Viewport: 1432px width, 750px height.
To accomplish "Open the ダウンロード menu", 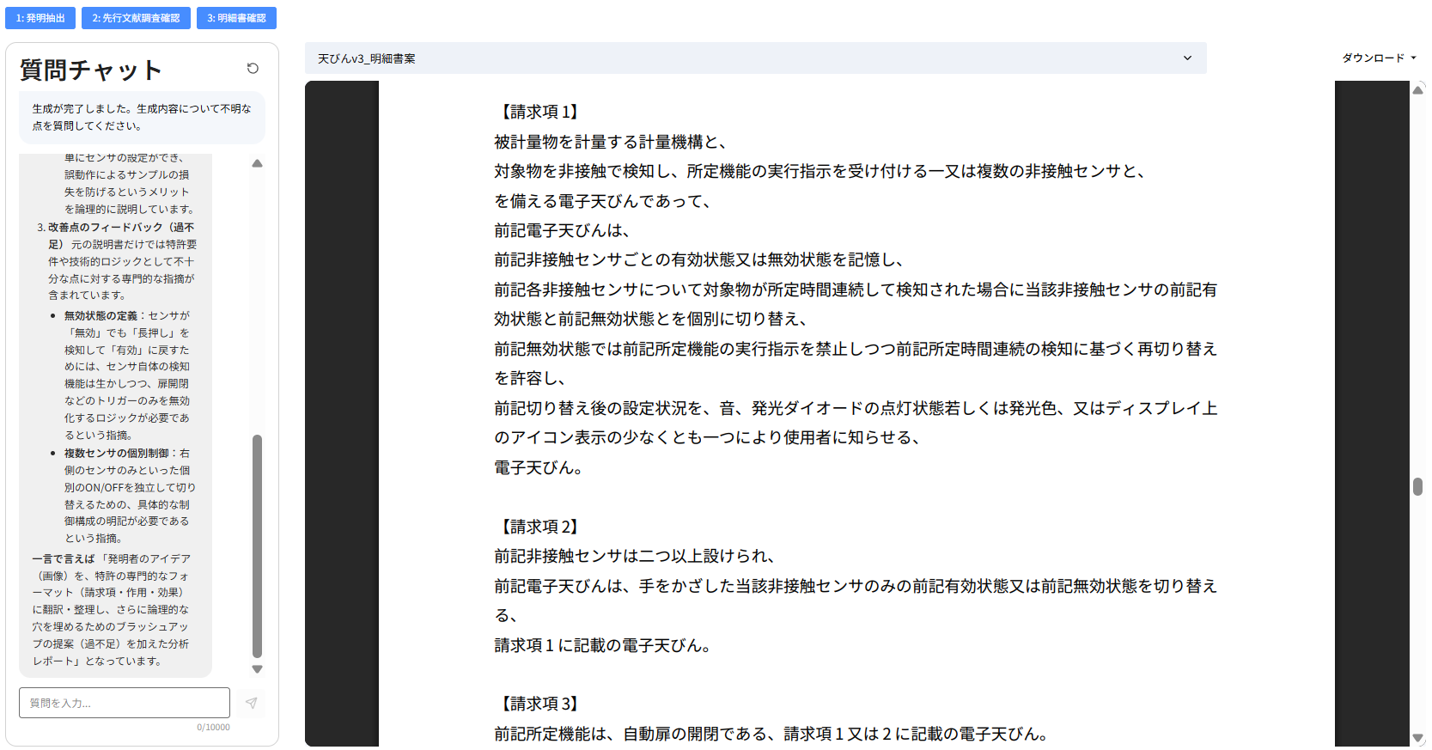I will (1379, 58).
